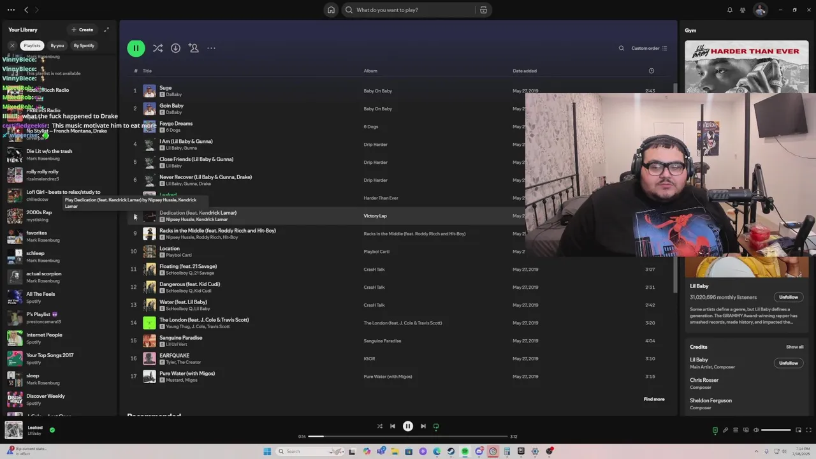This screenshot has height=459, width=816.
Task: Invite collaborators to the playlist
Action: point(194,48)
